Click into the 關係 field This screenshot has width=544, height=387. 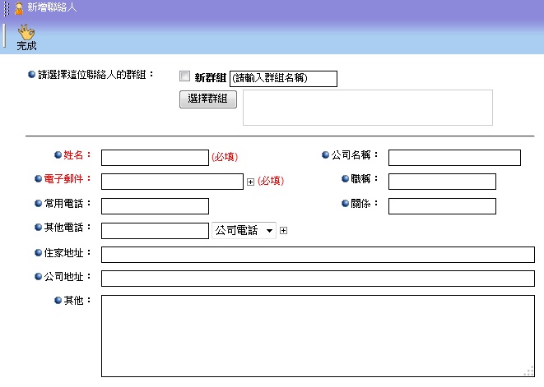442,206
